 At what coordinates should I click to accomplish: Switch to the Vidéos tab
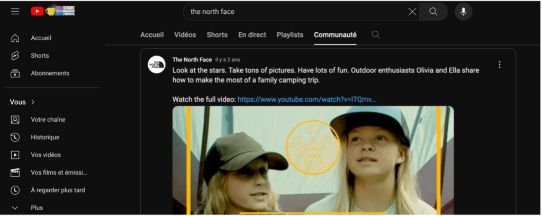click(185, 35)
